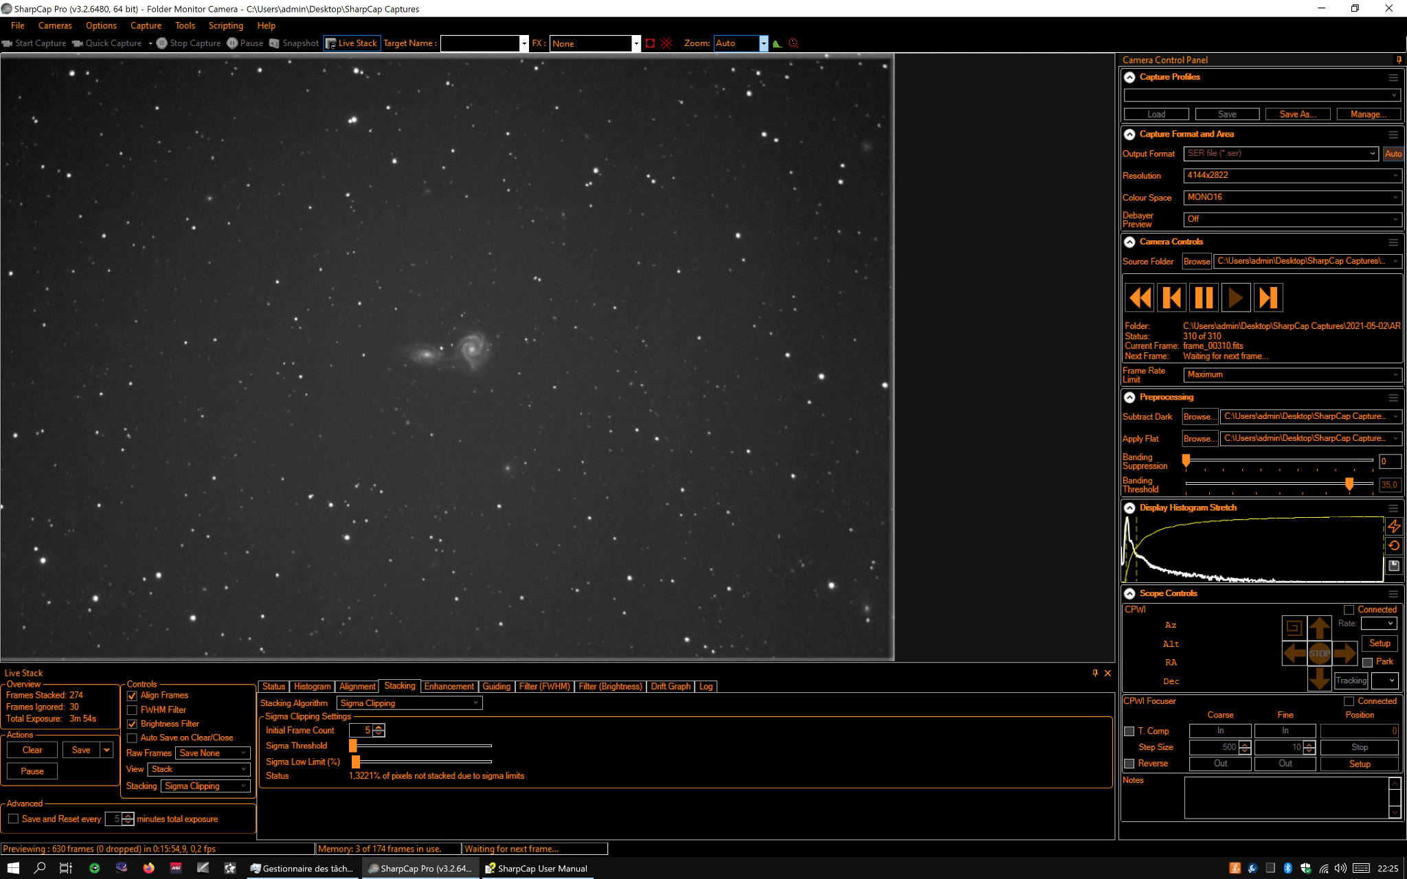Click the red reticule crosshair icon
The image size is (1407, 879).
click(x=666, y=43)
